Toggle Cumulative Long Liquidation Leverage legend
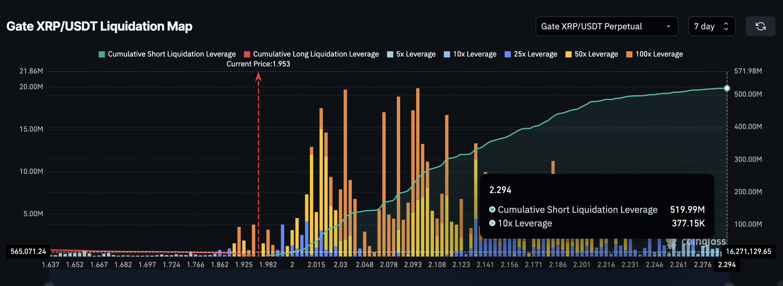The image size is (783, 286). 311,54
